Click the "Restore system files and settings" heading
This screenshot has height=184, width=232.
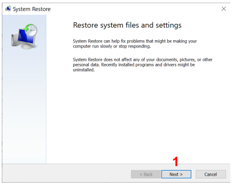click(x=127, y=25)
